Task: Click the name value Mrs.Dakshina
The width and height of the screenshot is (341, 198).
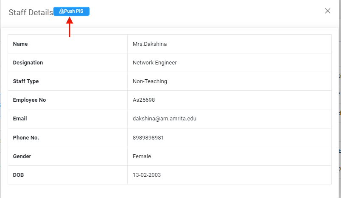Action: click(147, 44)
